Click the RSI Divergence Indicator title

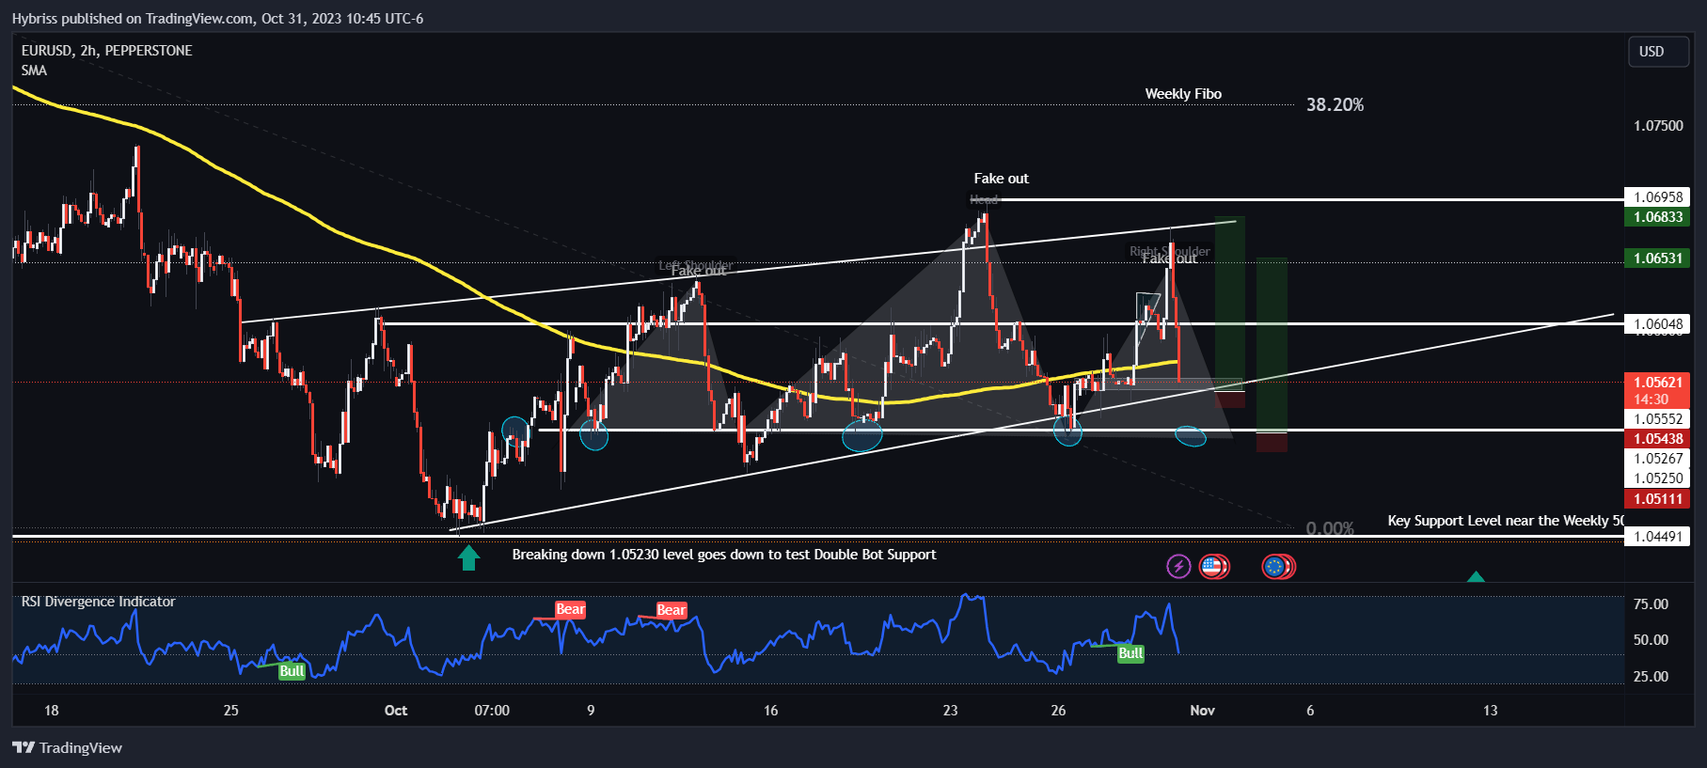99,602
